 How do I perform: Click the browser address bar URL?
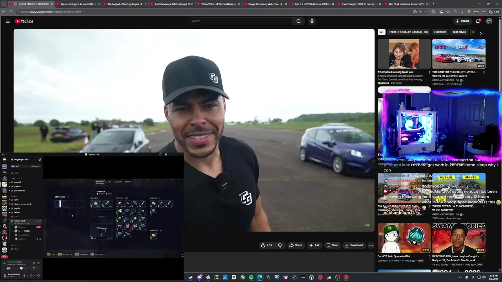51,12
